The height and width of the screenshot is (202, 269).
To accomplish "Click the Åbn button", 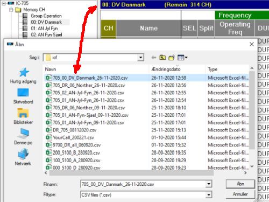I will tap(240, 184).
